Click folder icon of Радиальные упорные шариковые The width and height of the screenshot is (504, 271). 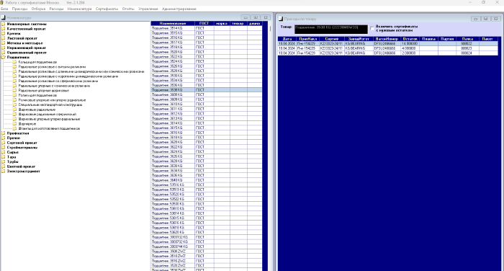click(x=15, y=90)
